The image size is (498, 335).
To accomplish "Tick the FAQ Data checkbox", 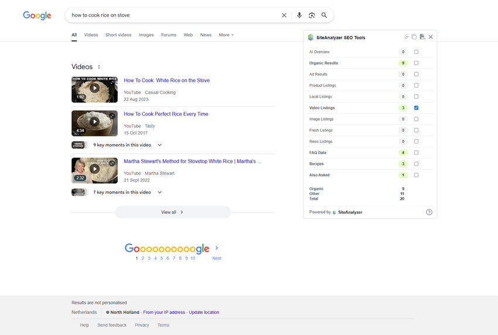I will [x=416, y=153].
